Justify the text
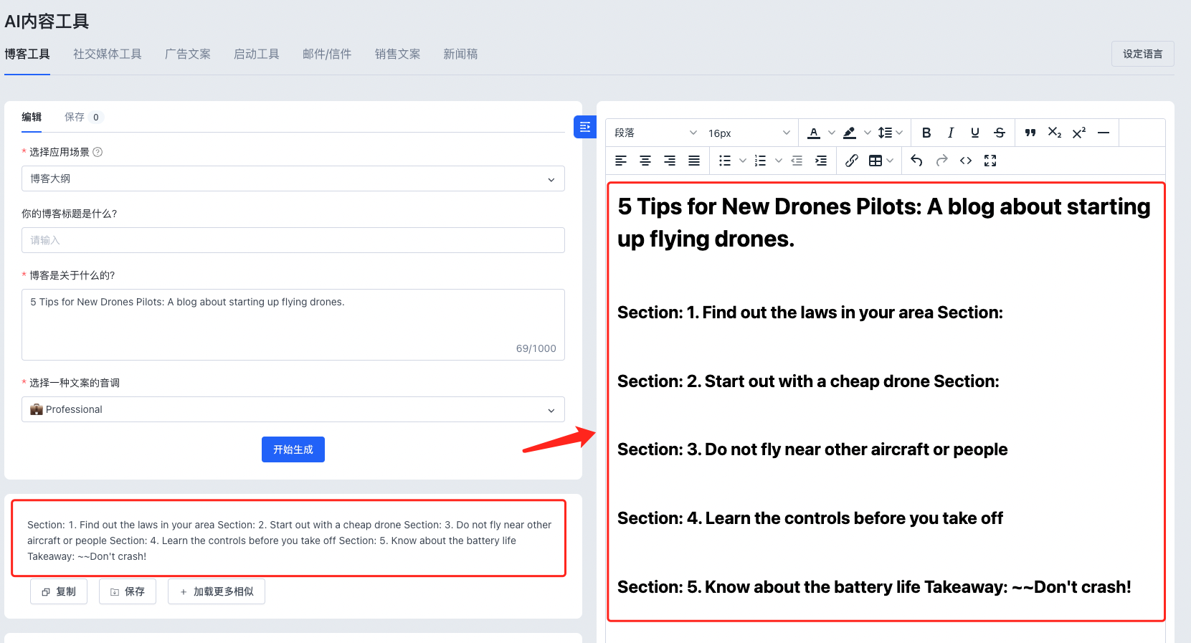1191x643 pixels. click(694, 161)
